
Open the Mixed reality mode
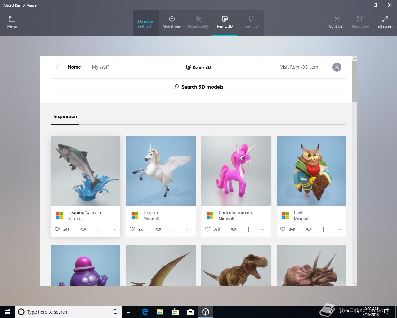tap(198, 22)
